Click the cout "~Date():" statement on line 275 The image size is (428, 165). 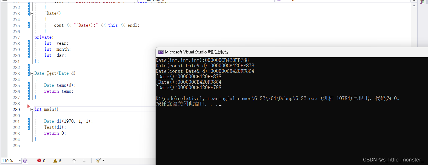point(97,25)
